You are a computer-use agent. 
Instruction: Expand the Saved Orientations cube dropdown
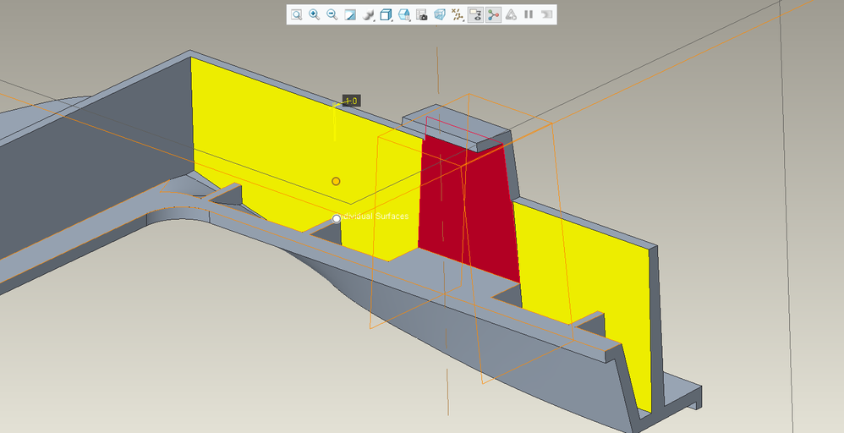pos(386,14)
